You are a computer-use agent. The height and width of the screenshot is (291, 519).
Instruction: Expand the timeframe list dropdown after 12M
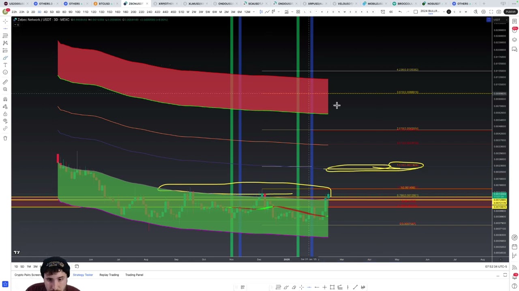(253, 12)
